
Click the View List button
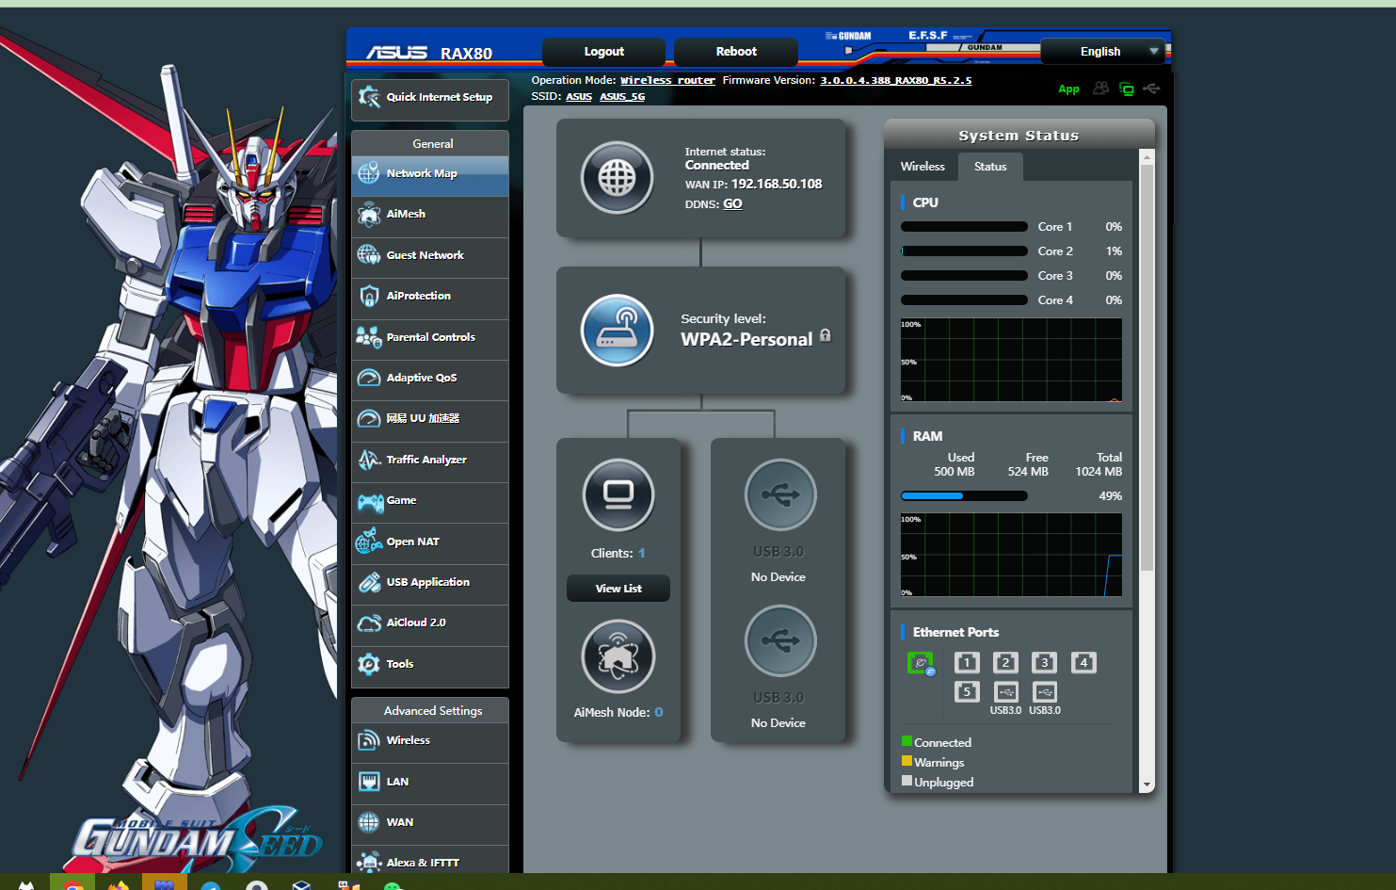(x=618, y=589)
